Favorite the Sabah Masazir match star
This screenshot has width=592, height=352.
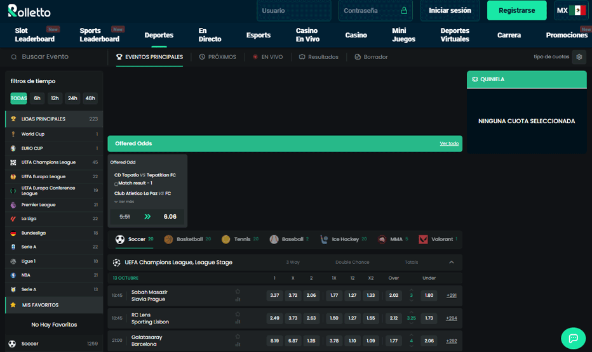click(x=238, y=291)
